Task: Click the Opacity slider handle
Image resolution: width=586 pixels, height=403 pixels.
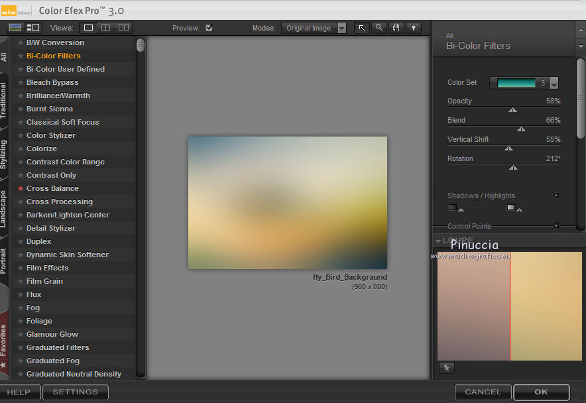Action: 512,110
